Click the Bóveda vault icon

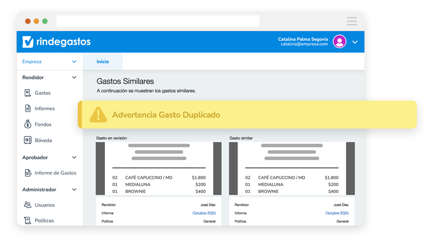(x=27, y=140)
